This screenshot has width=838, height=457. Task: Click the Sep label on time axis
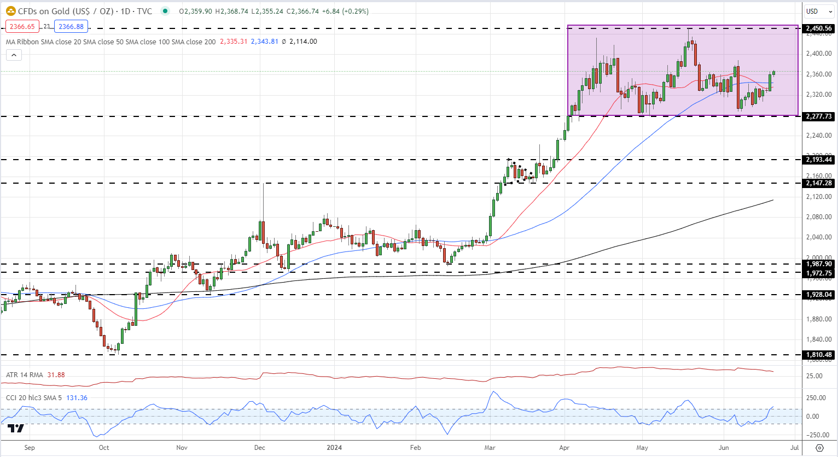30,448
